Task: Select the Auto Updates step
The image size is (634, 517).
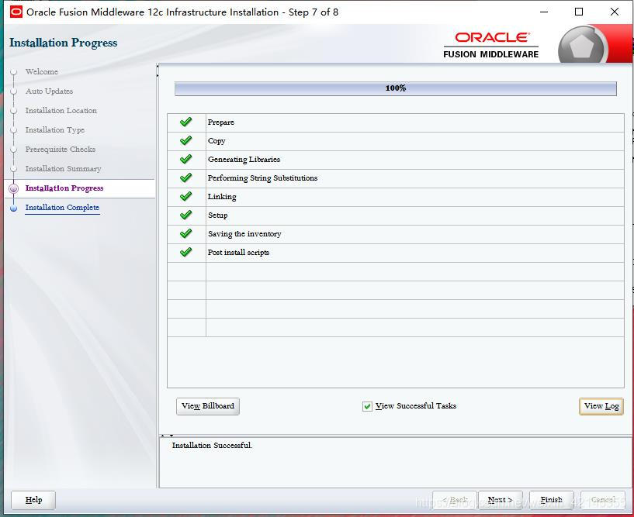Action: (49, 91)
